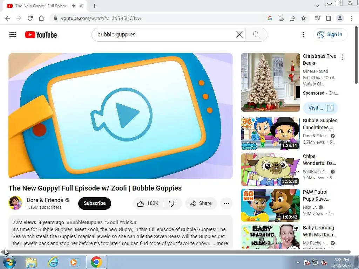Click WildBrain Z... channel name
Viewport: 359px width, 269px height.
click(315, 172)
